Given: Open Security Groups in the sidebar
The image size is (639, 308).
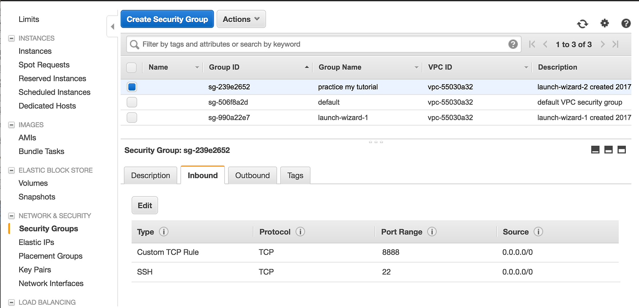Looking at the screenshot, I should [x=49, y=229].
